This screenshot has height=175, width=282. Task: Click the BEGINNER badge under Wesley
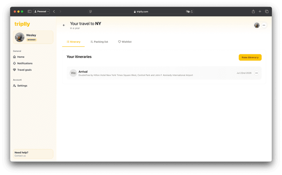pos(31,40)
